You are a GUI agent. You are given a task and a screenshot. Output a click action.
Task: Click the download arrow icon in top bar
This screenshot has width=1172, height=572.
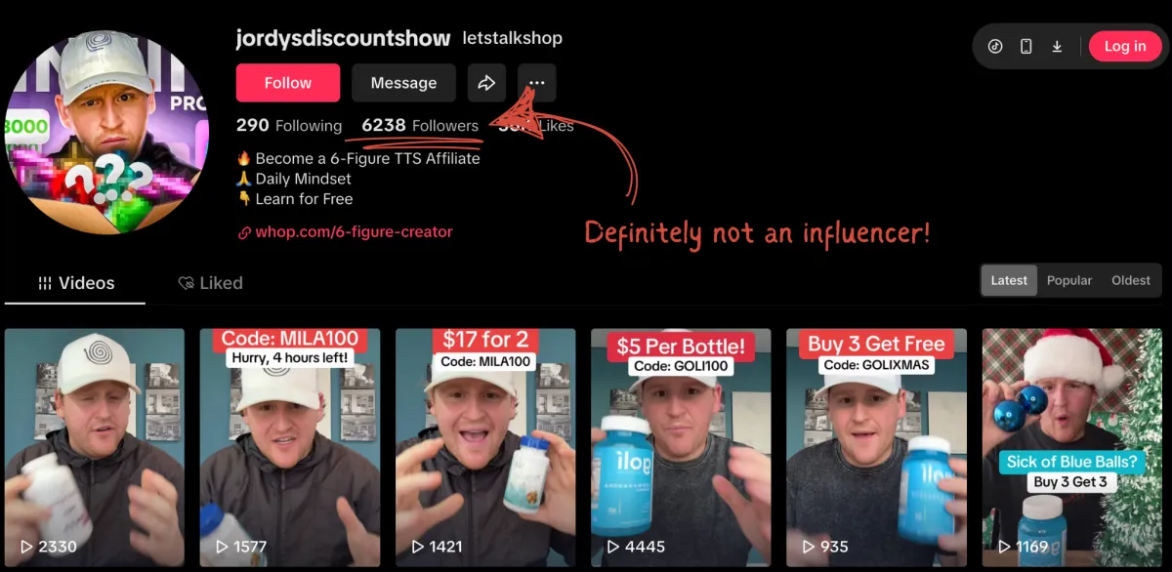pos(1057,46)
